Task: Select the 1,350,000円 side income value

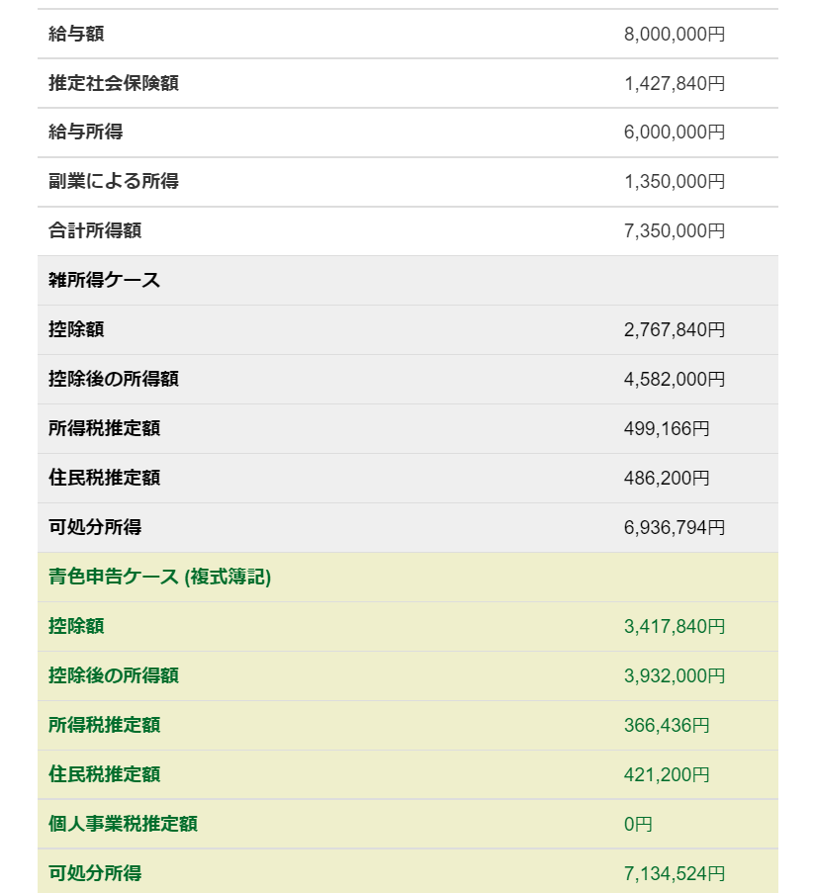Action: tap(674, 182)
